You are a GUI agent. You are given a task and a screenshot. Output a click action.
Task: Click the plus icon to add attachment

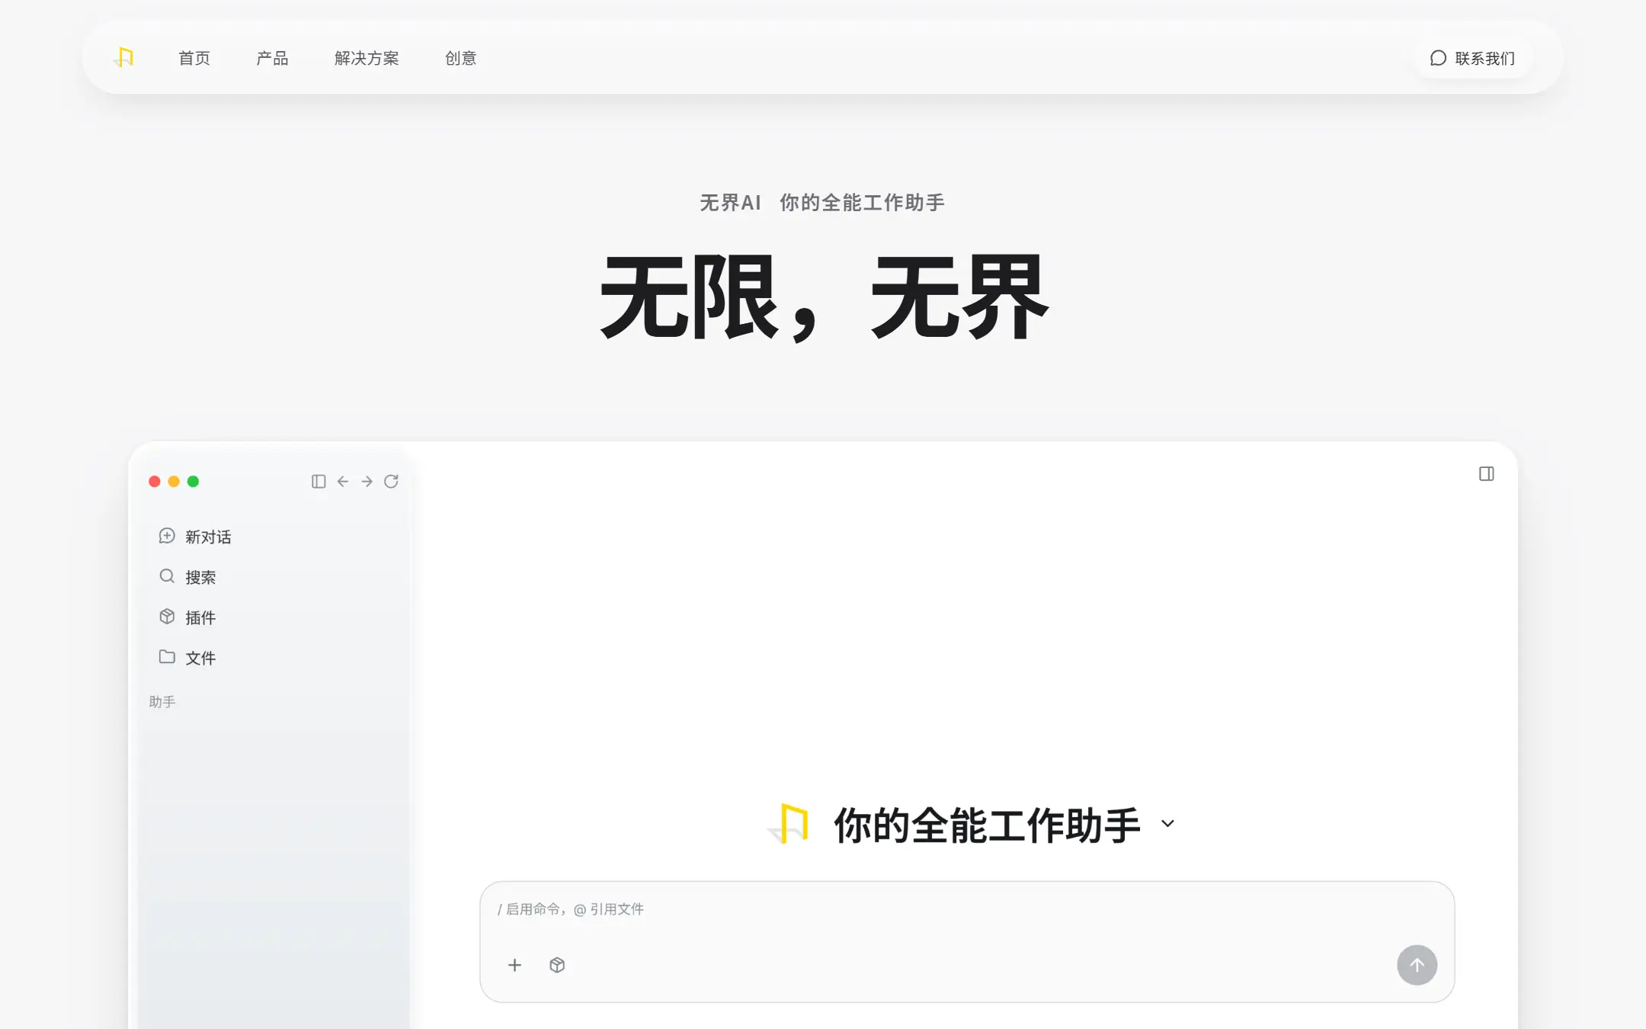pyautogui.click(x=515, y=965)
